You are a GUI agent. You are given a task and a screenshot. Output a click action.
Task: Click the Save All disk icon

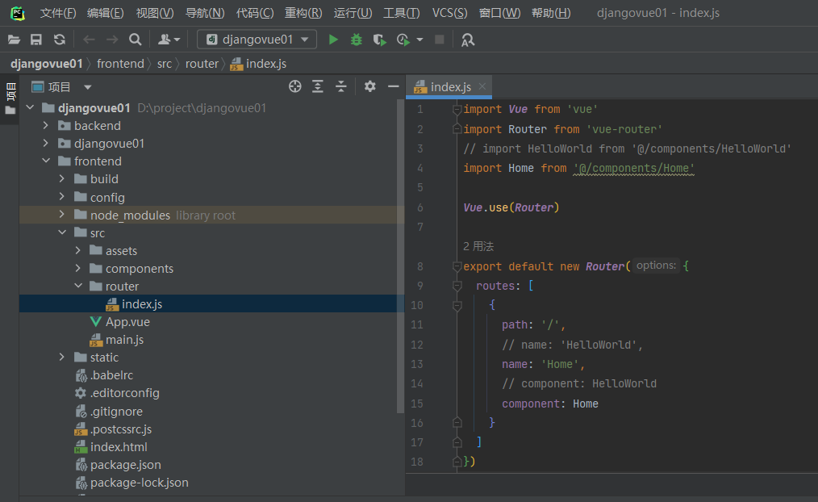[x=36, y=40]
